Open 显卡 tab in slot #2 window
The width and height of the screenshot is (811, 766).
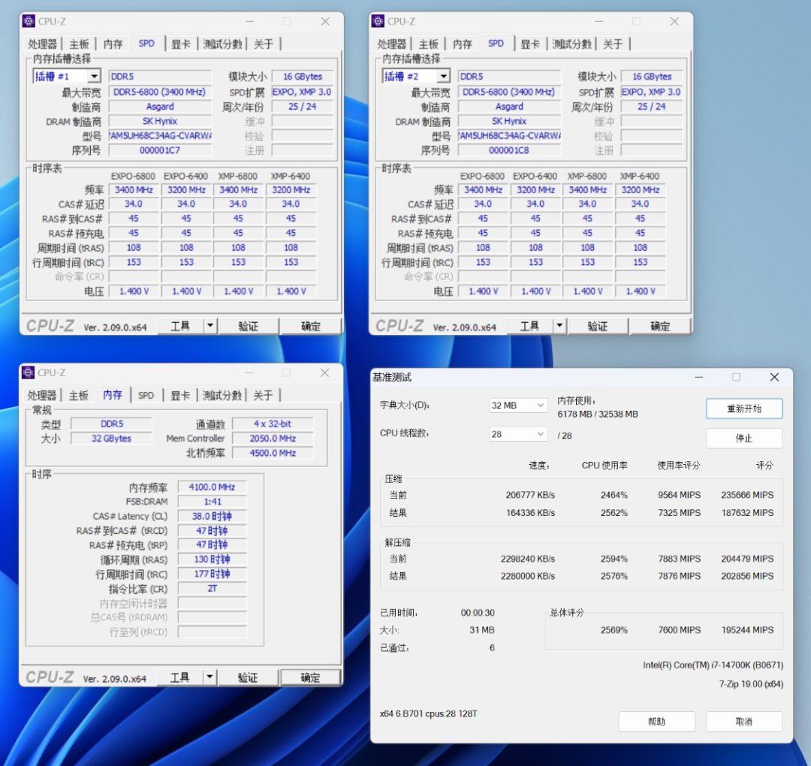[531, 44]
